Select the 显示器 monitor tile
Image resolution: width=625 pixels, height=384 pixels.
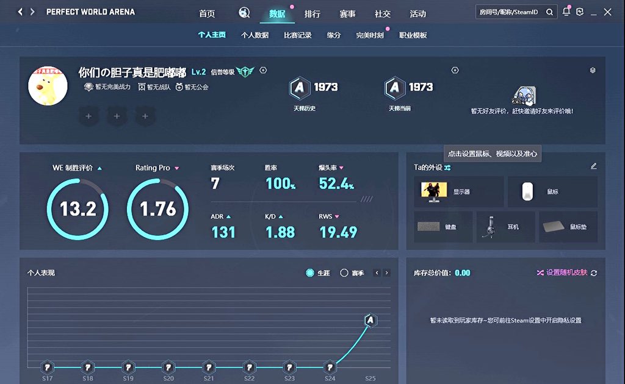[459, 191]
